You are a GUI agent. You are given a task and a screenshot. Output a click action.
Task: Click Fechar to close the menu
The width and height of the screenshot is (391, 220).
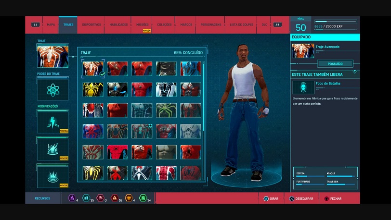(336, 198)
